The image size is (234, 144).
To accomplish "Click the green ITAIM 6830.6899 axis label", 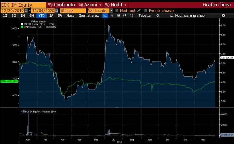I will coord(9,81).
